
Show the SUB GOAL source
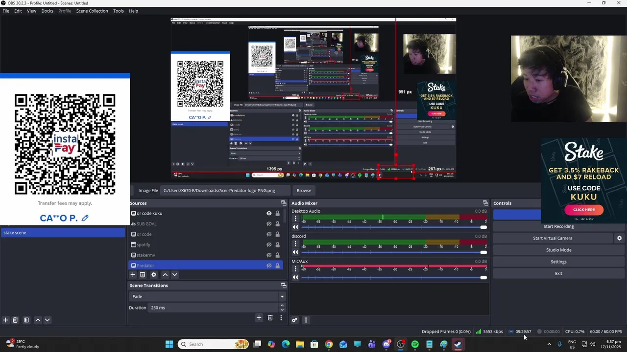pos(269,224)
